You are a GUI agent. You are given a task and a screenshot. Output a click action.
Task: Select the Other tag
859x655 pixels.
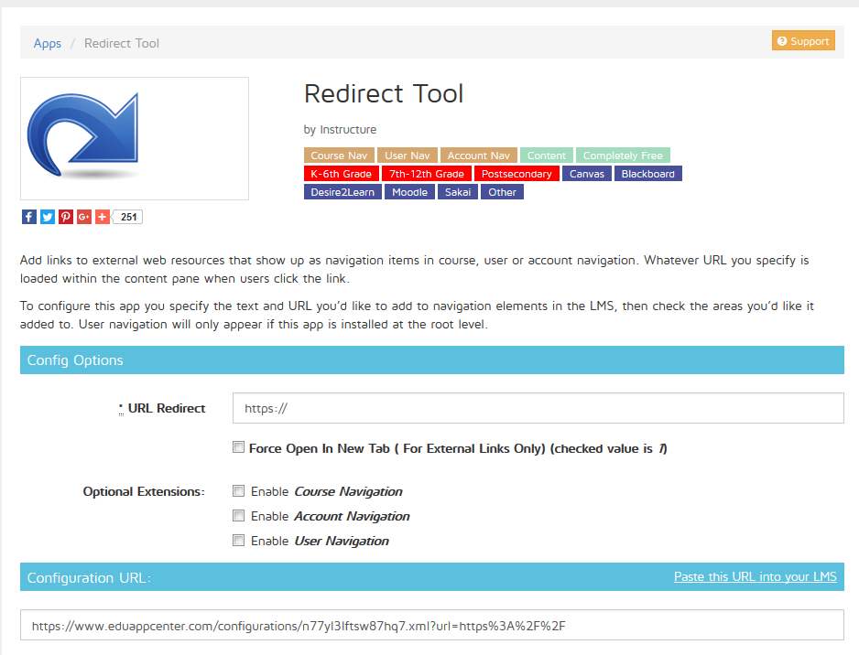(x=503, y=192)
